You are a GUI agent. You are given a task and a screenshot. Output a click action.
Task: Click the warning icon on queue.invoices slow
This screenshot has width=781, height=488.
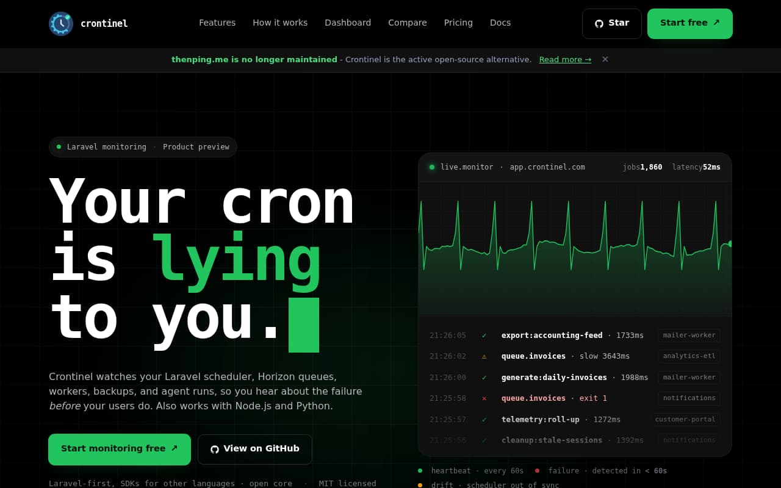484,356
